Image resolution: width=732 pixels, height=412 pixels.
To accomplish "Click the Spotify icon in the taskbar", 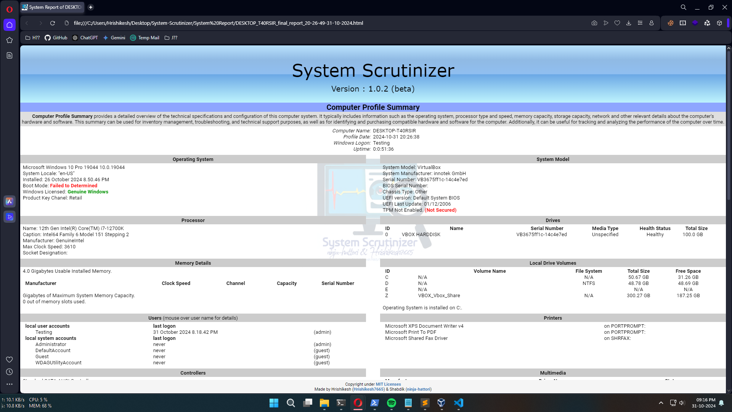I will coord(391,402).
